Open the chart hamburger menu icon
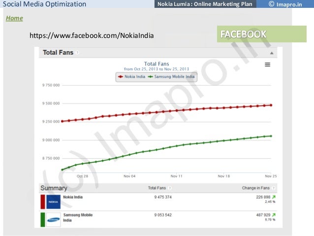Viewport: 314px width, 236px height. click(x=268, y=65)
